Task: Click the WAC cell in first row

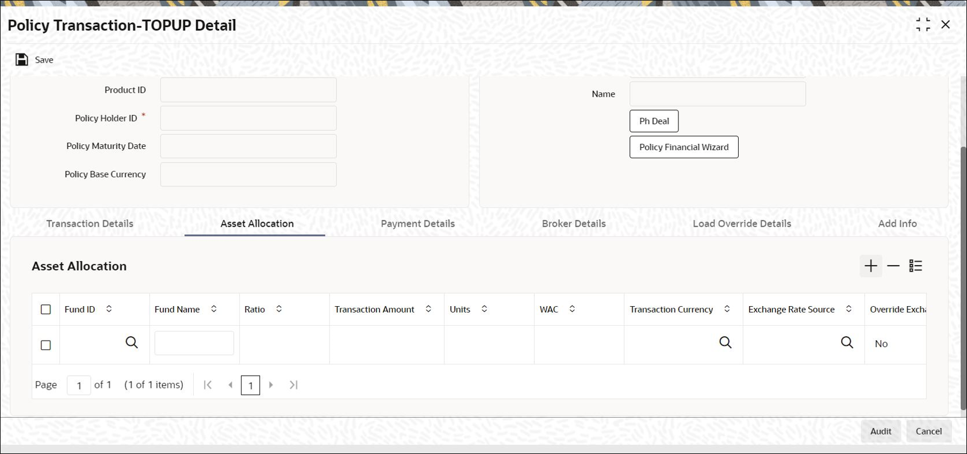Action: click(580, 345)
